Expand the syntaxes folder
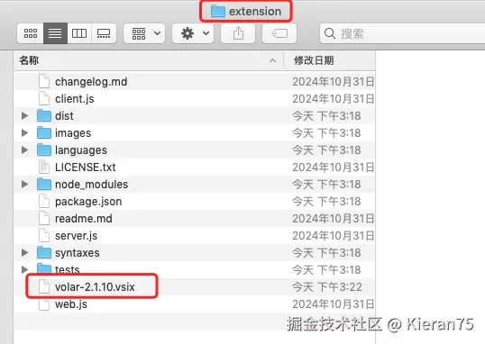485x344 pixels. point(24,252)
